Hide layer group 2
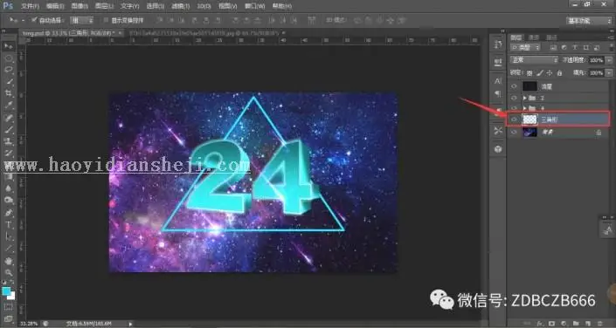The width and height of the screenshot is (616, 328). (x=514, y=98)
